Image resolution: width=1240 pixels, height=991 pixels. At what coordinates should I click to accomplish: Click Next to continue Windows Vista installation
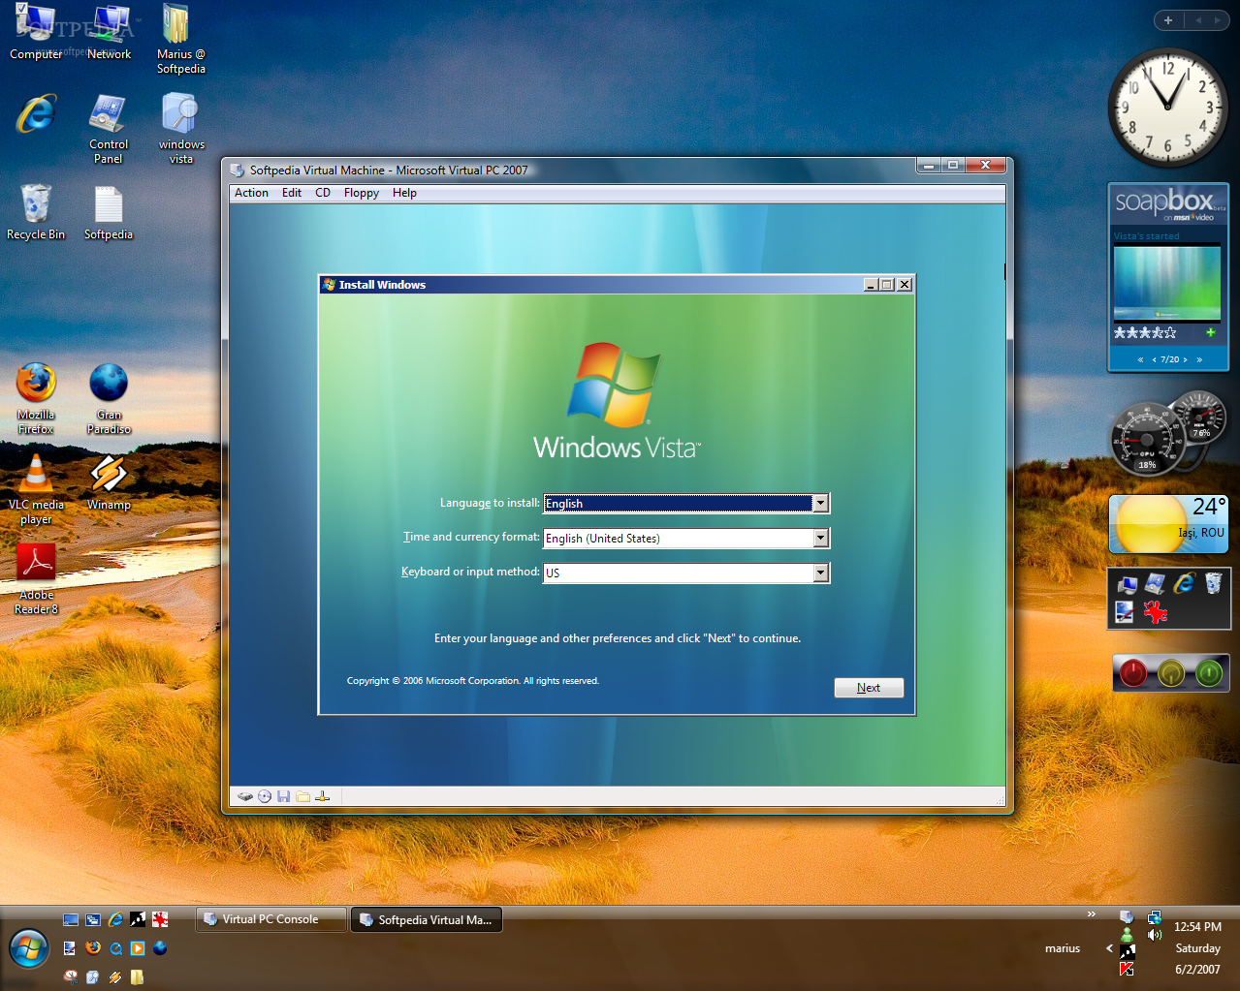pos(868,687)
